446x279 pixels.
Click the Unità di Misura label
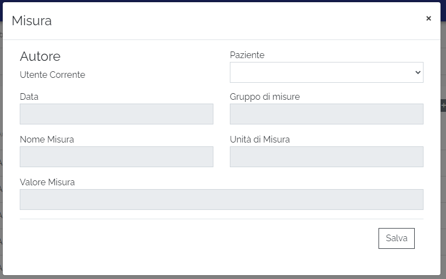click(x=259, y=139)
